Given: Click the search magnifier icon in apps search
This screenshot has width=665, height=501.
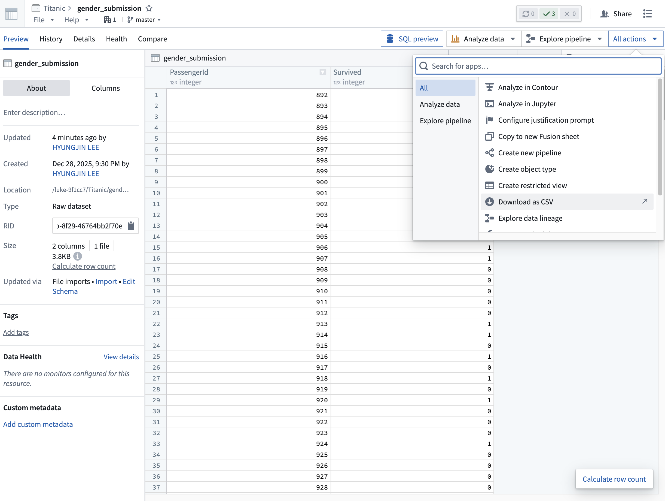Looking at the screenshot, I should coord(424,66).
